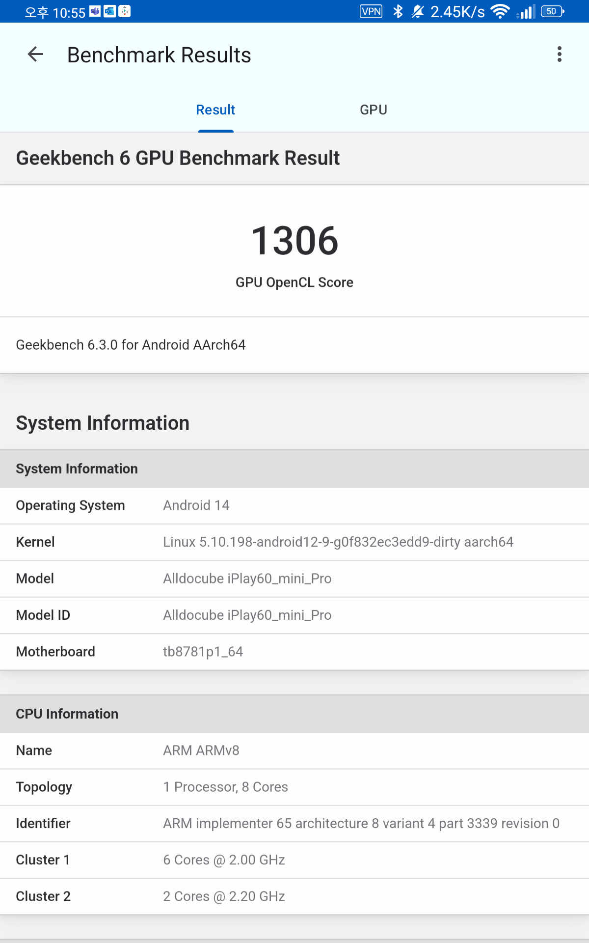Tap the 2.45K/s network speed indicator
The image size is (589, 943).
(457, 12)
